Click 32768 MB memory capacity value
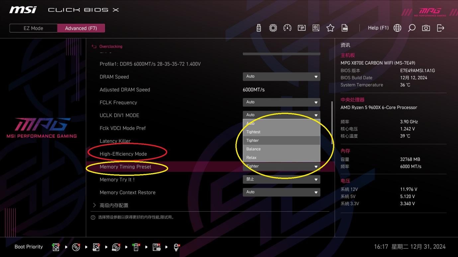Viewport: 458px width, 257px height. pyautogui.click(x=410, y=159)
